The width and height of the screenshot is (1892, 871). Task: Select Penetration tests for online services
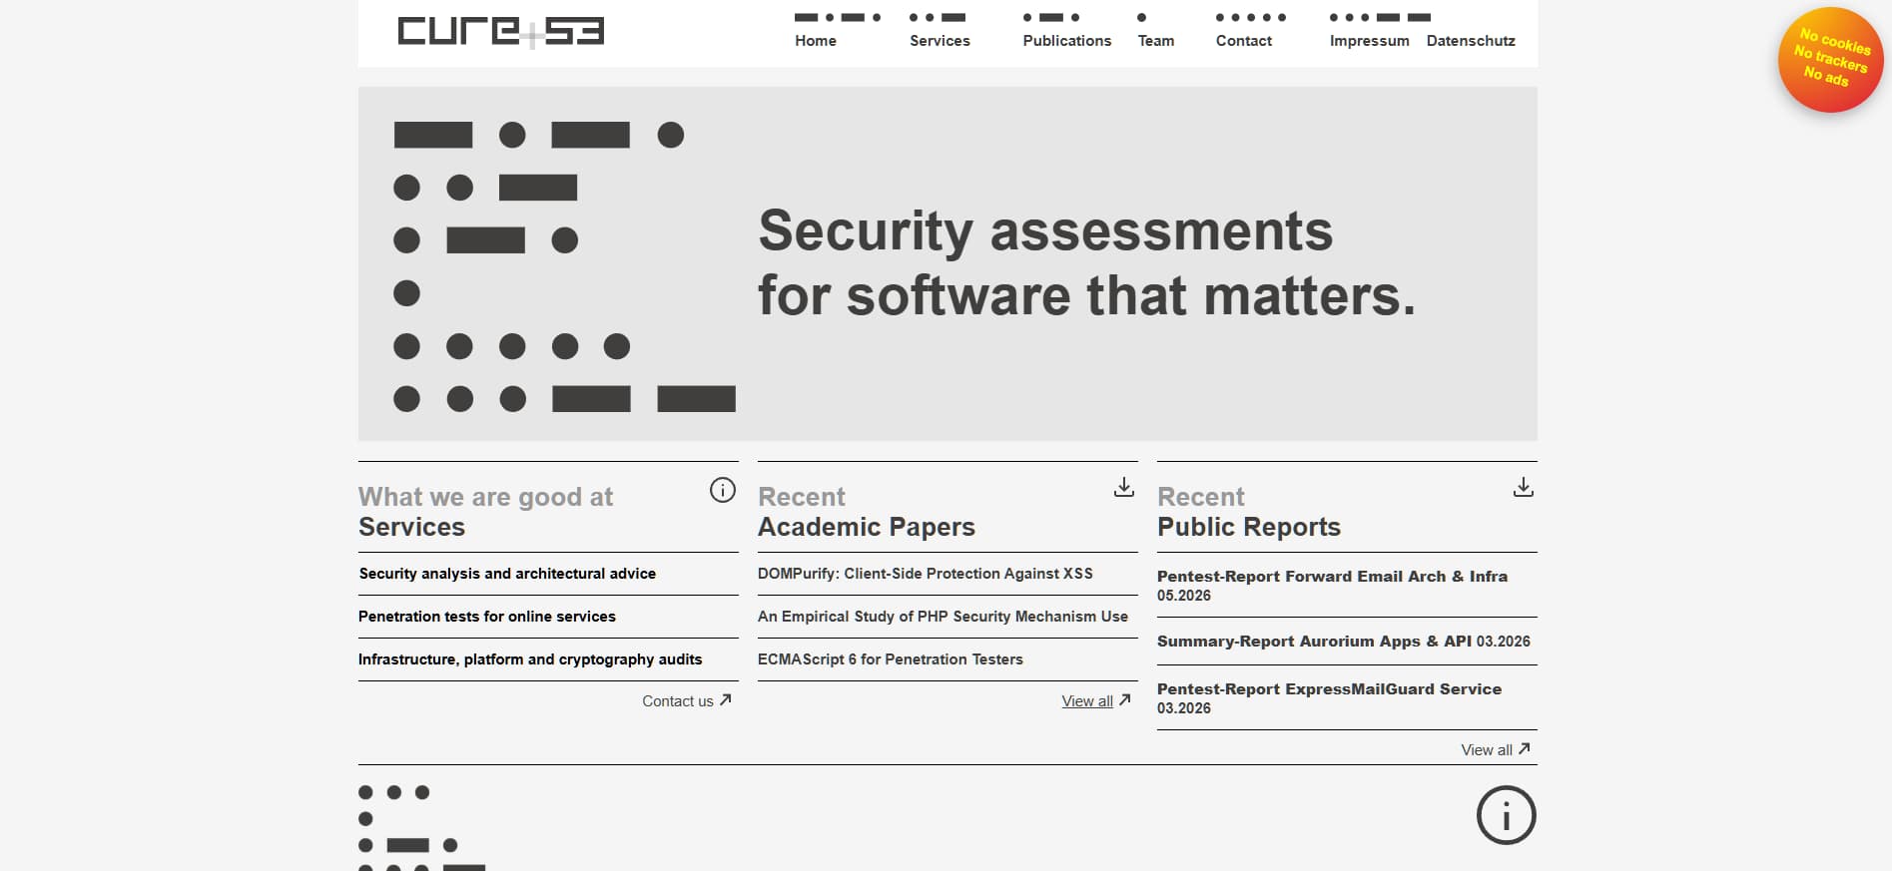click(x=487, y=617)
